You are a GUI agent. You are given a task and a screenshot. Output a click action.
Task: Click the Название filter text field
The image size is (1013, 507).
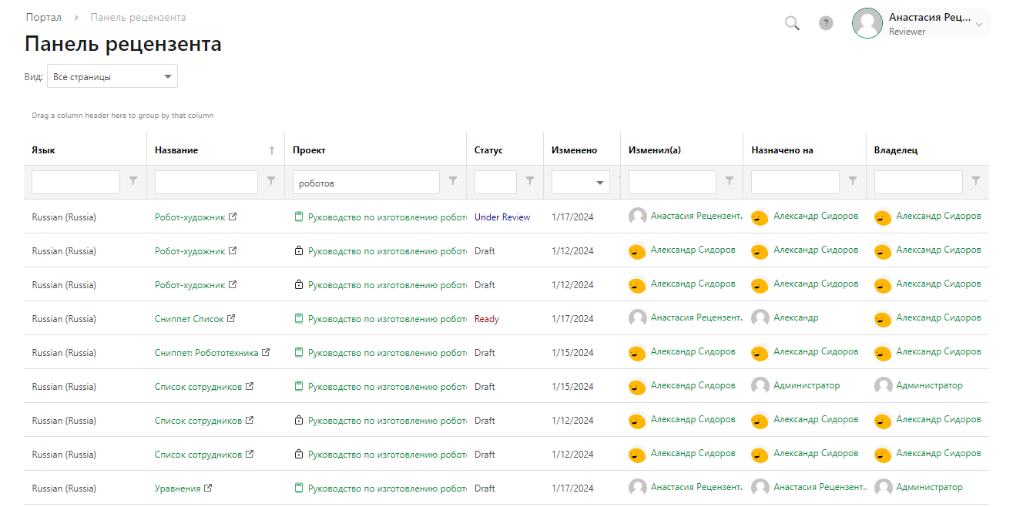pos(206,183)
